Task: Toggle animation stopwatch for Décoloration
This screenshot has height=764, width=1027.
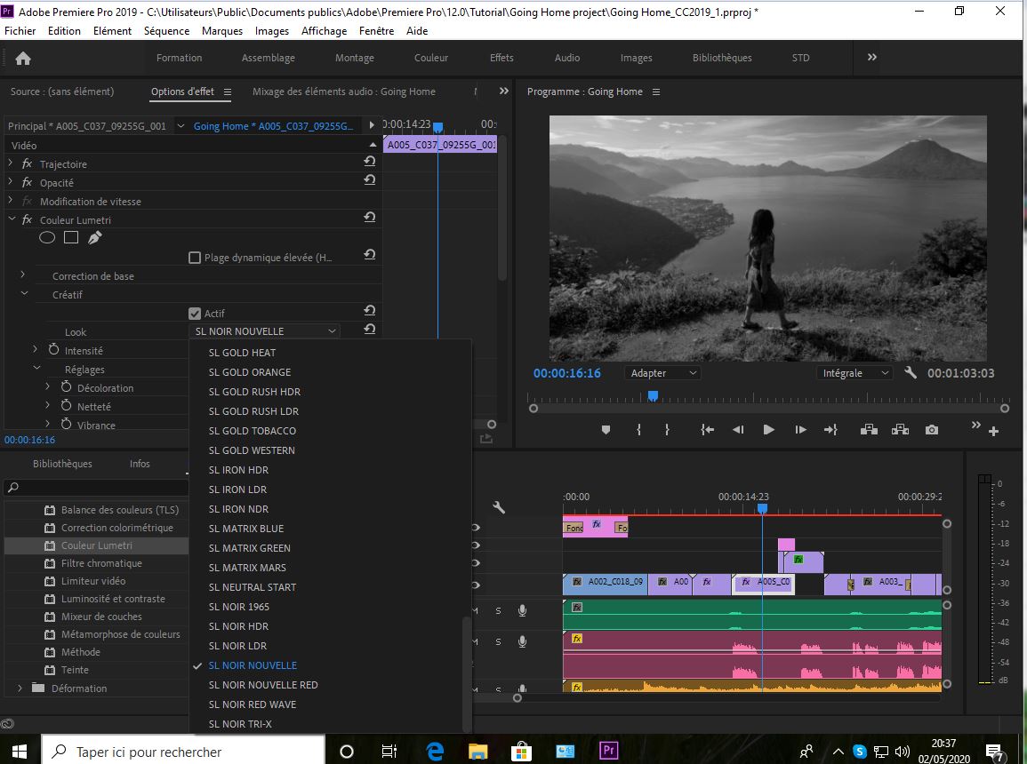Action: tap(66, 387)
